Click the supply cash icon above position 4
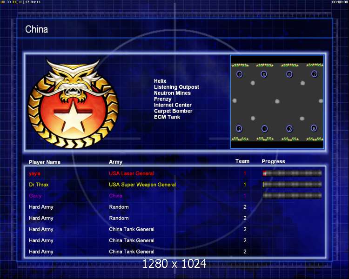 click(240, 65)
